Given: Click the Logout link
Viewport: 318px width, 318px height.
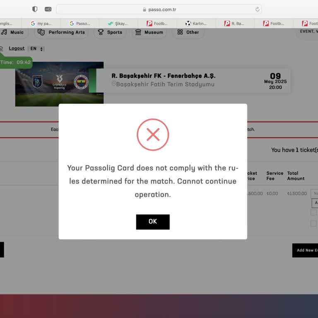Looking at the screenshot, I should click(x=17, y=48).
